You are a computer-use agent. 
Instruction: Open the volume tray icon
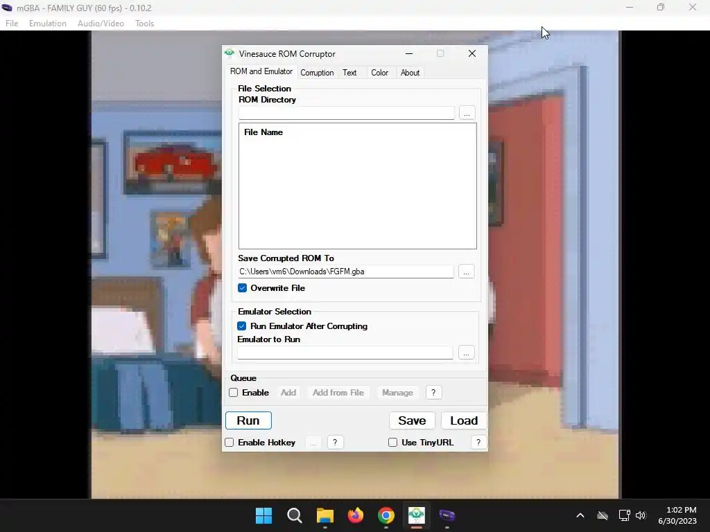pos(641,515)
